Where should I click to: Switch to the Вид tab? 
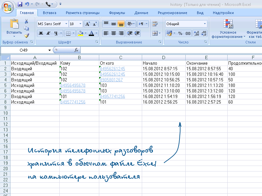[200, 13]
